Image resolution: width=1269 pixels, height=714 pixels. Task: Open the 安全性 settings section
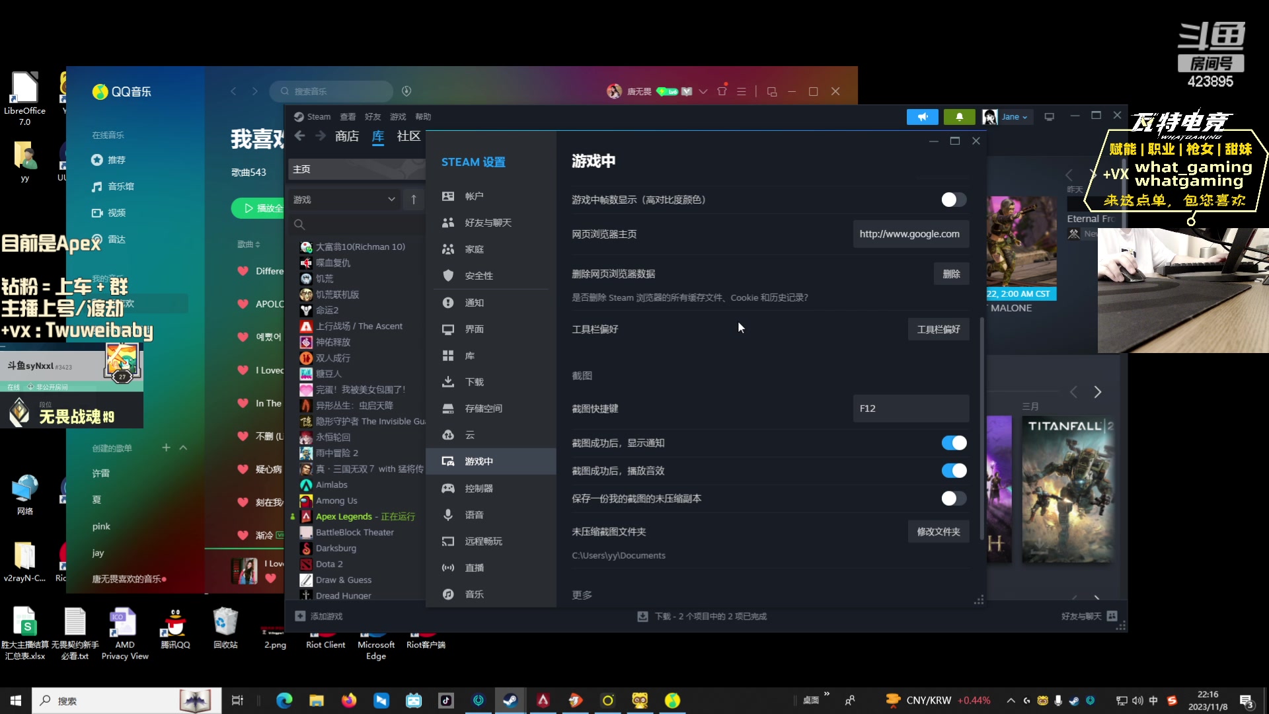(x=490, y=276)
